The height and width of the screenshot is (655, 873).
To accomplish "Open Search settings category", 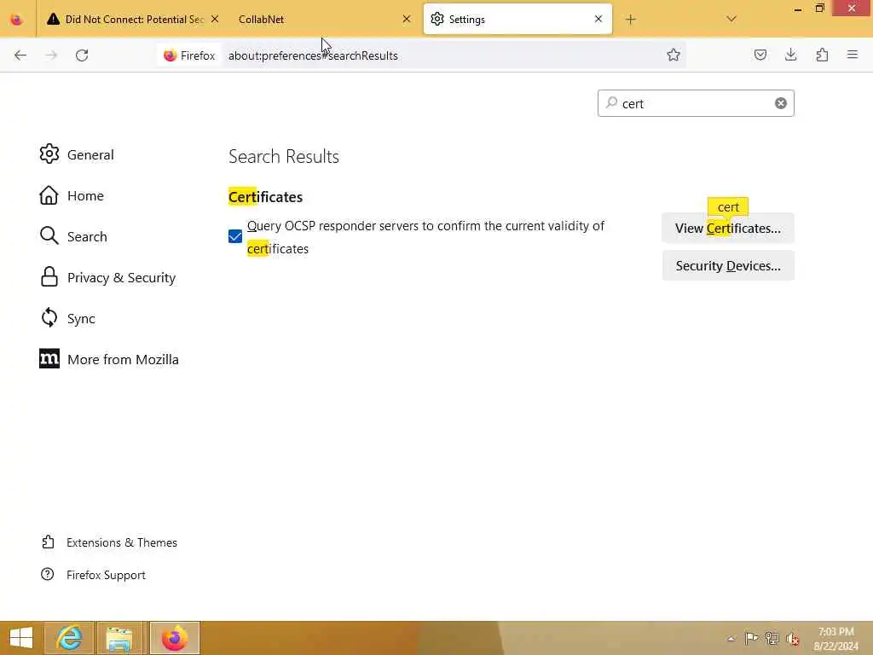I will coord(73,236).
